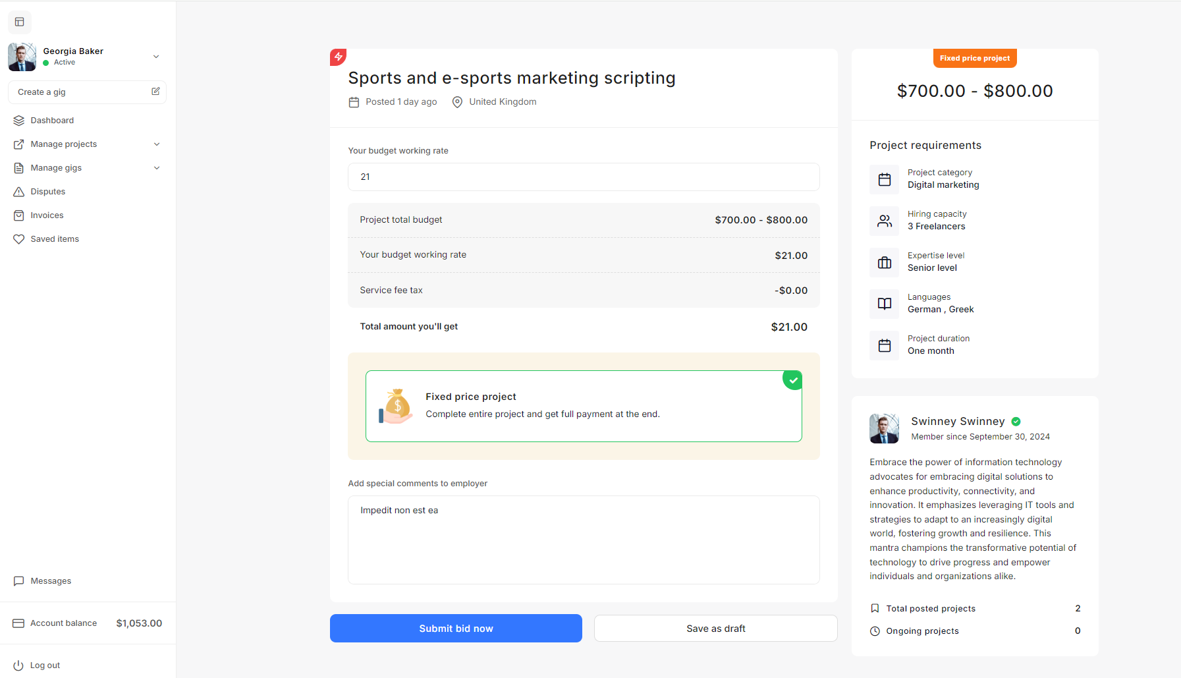Toggle the green checkmark on Fixed price card

792,380
